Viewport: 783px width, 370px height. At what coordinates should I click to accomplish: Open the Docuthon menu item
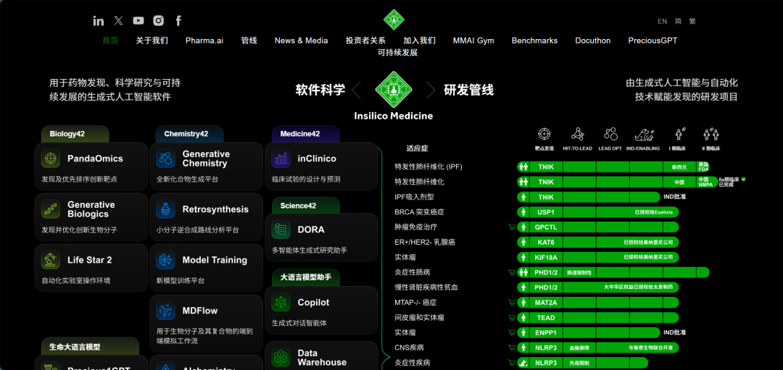click(x=593, y=41)
